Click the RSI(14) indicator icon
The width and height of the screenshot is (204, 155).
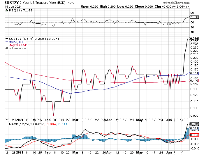pyautogui.click(x=7, y=11)
